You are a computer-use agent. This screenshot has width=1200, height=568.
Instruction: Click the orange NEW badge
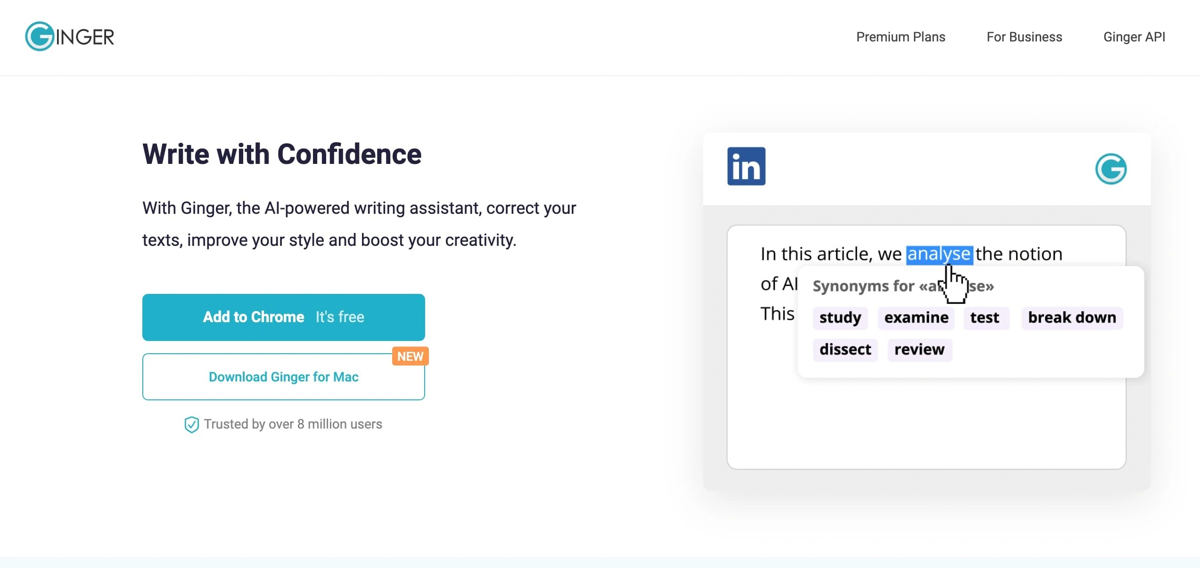pos(410,357)
